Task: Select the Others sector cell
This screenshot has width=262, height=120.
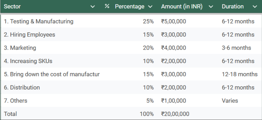Action: pyautogui.click(x=16, y=101)
